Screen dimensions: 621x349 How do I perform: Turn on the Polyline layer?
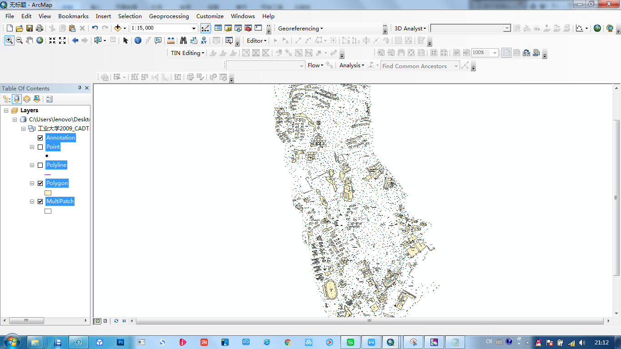pyautogui.click(x=40, y=165)
